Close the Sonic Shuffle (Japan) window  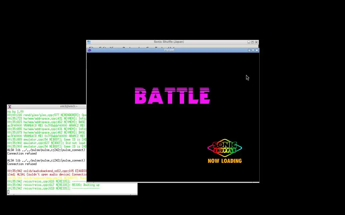[256, 42]
